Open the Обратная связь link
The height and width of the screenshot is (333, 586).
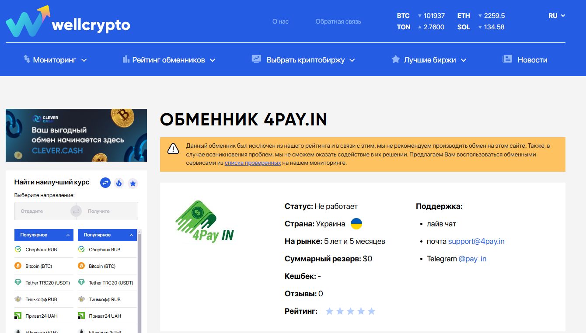338,21
